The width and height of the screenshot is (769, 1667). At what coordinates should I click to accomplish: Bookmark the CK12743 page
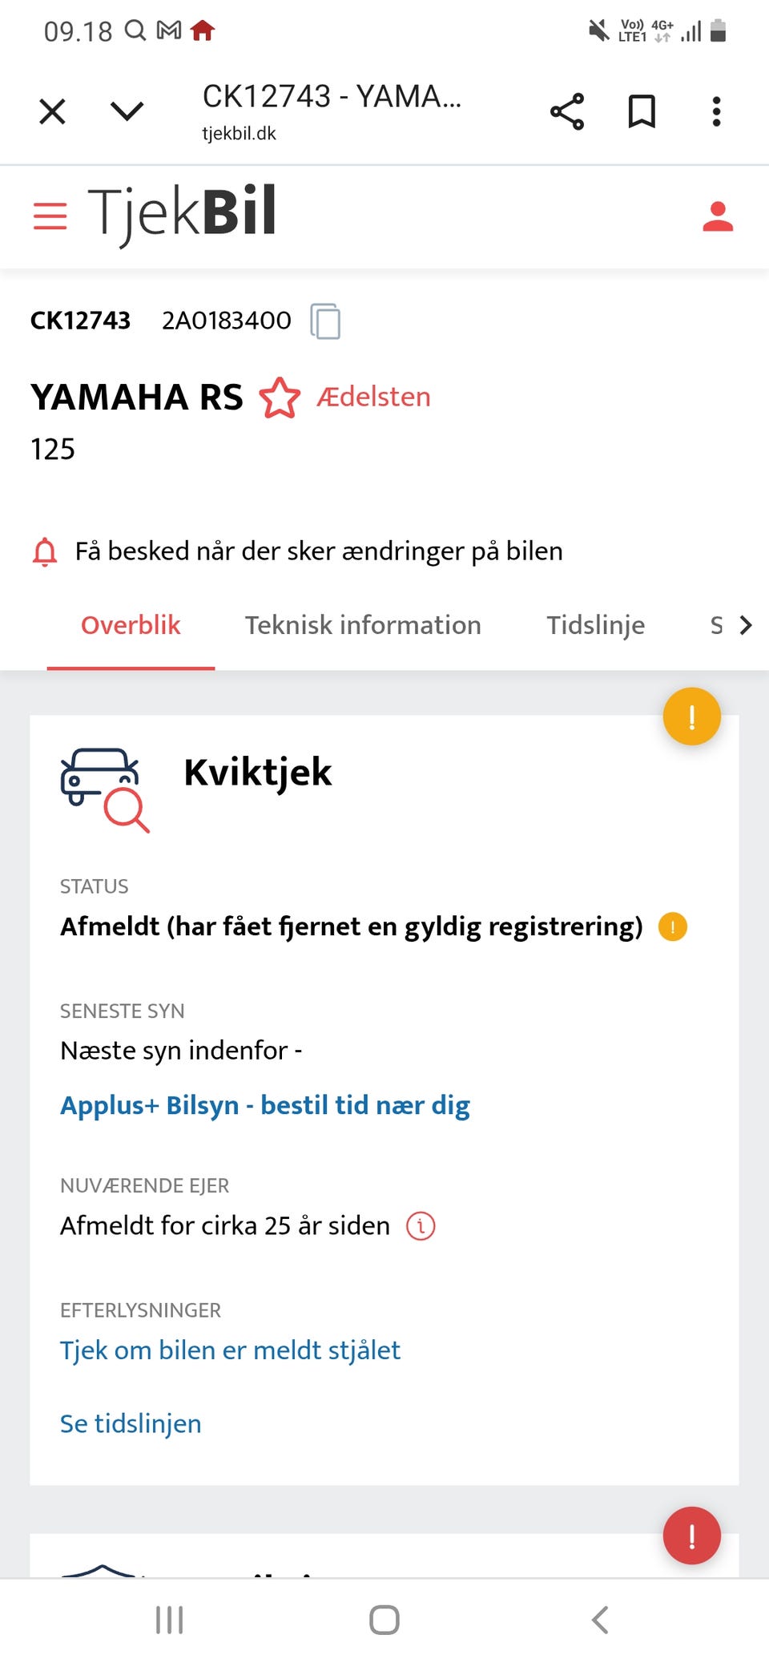pyautogui.click(x=642, y=111)
